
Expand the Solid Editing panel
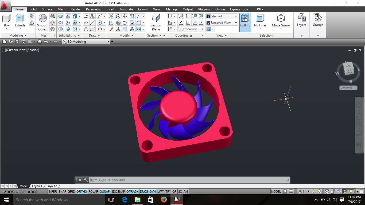point(69,36)
